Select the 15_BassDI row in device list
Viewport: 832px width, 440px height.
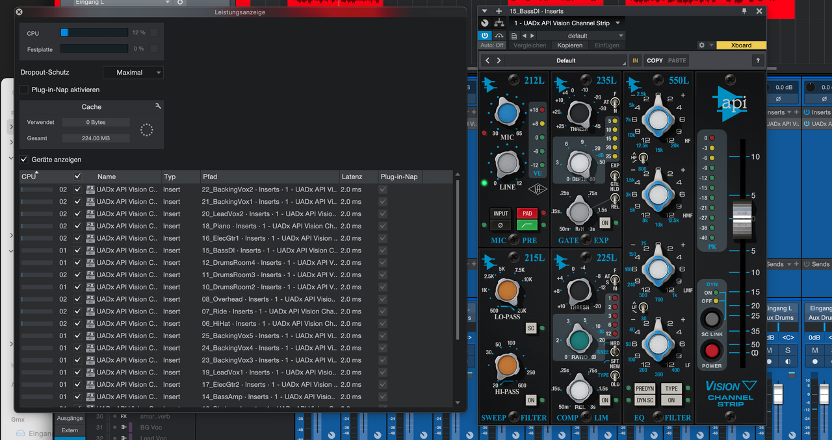coord(237,251)
